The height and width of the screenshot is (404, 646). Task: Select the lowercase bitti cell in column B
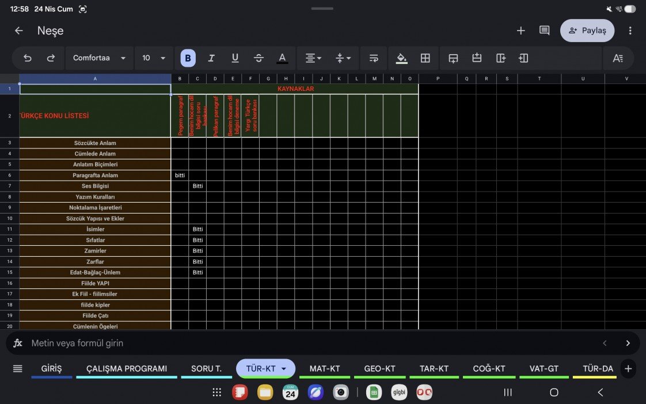click(x=180, y=175)
